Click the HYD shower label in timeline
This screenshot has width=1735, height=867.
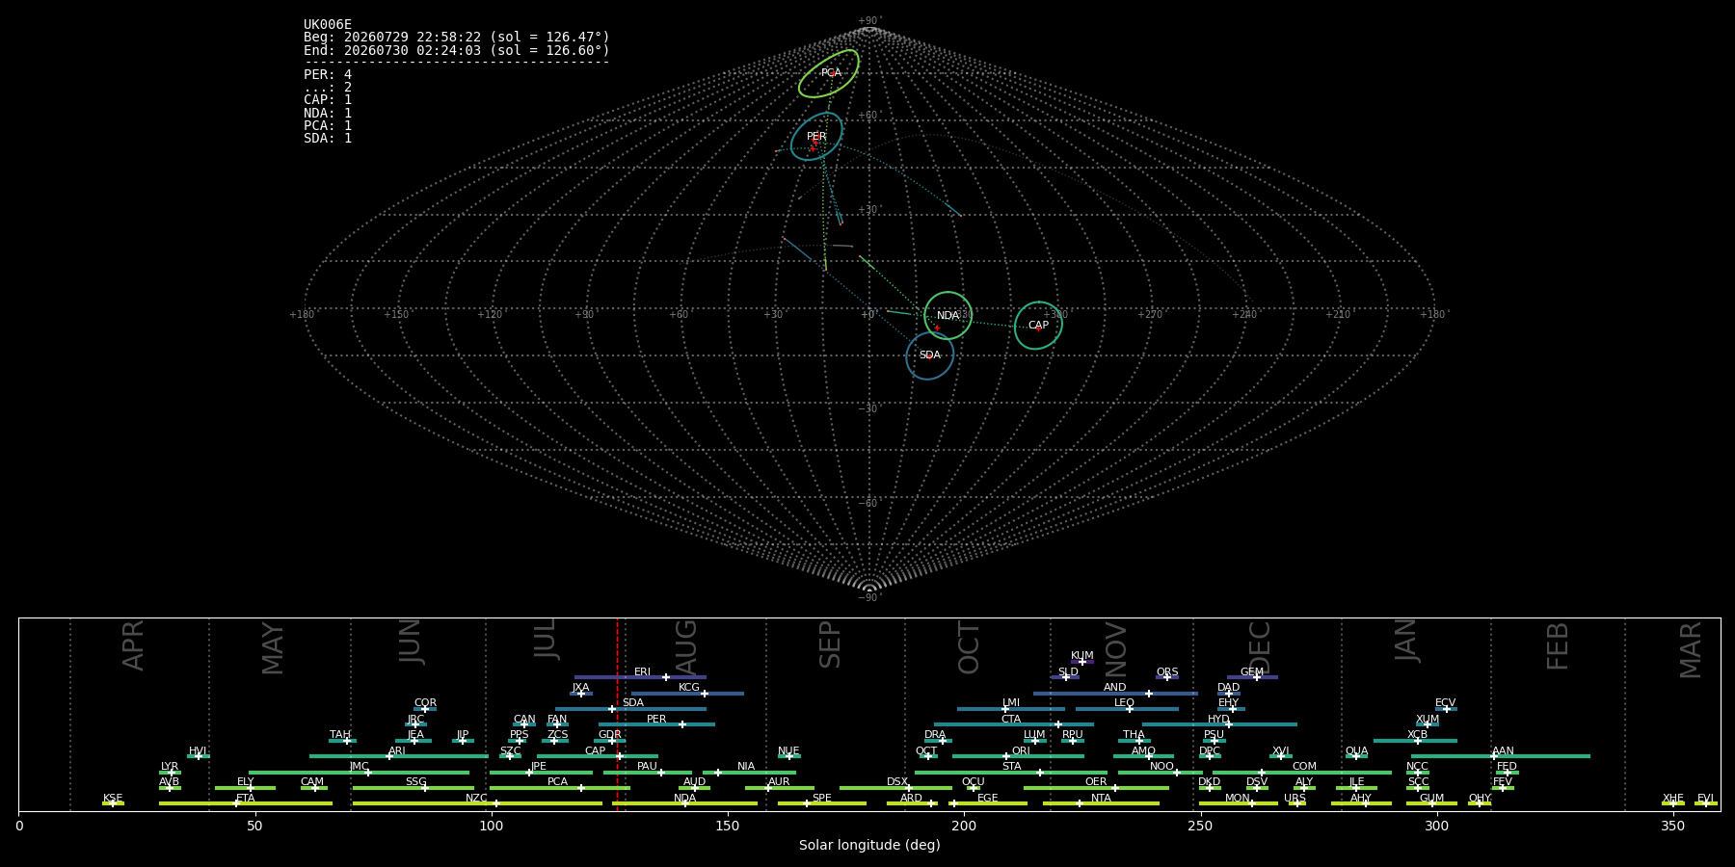tap(1218, 720)
